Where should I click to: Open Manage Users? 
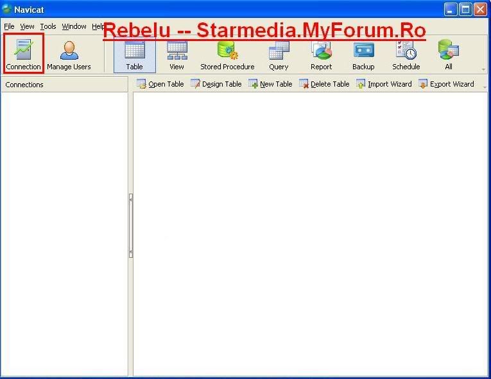click(x=69, y=55)
